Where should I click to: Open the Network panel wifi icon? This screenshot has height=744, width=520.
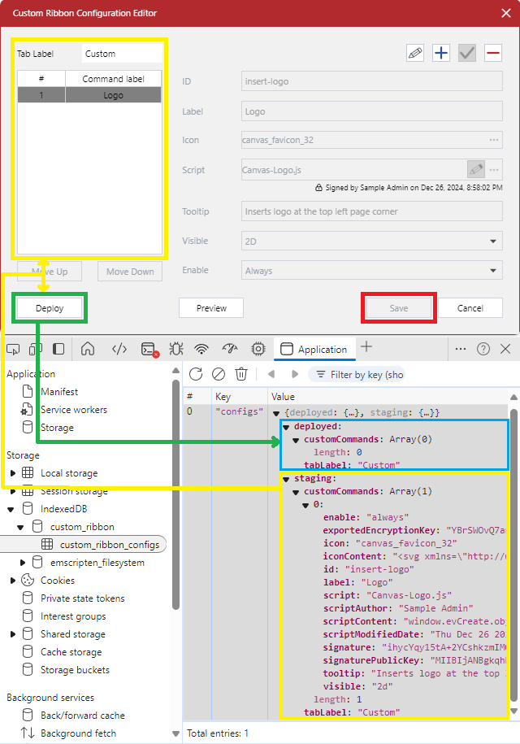[x=201, y=350]
